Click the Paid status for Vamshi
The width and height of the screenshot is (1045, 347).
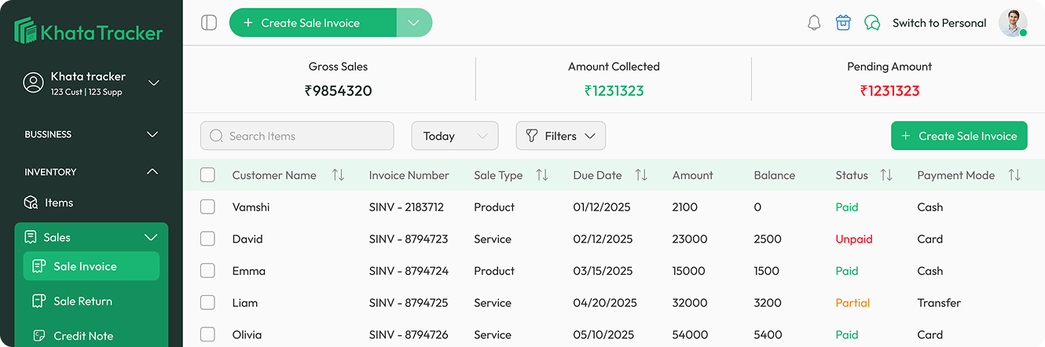847,207
